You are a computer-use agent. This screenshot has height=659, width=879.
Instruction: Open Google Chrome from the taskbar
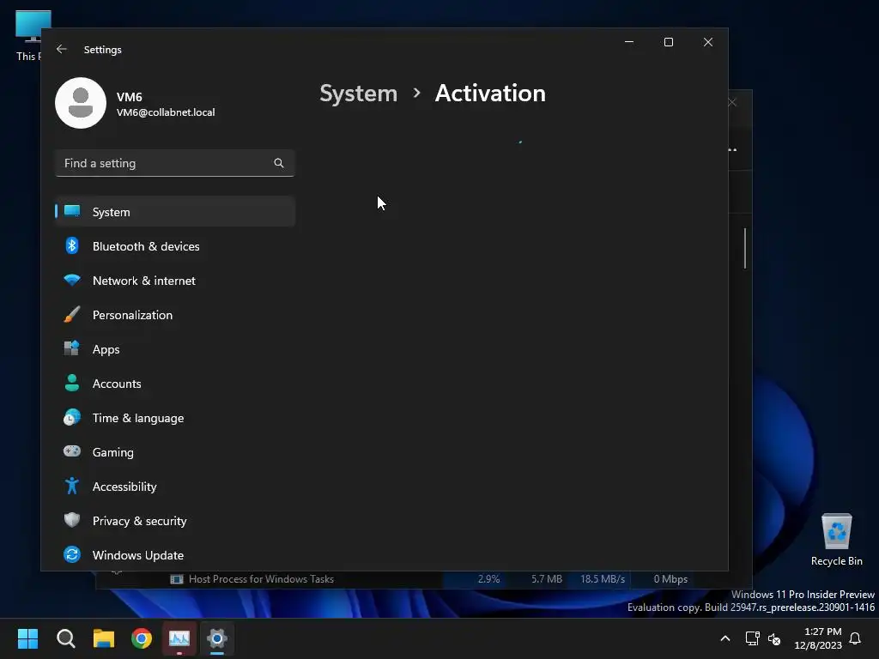[142, 638]
